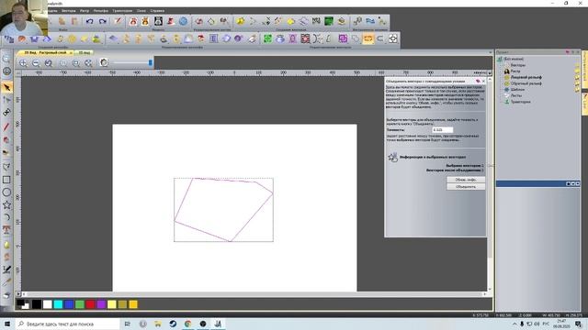The width and height of the screenshot is (588, 330).
Task: Toggle the light bulb beside Обратный рельеф
Action: [577, 83]
